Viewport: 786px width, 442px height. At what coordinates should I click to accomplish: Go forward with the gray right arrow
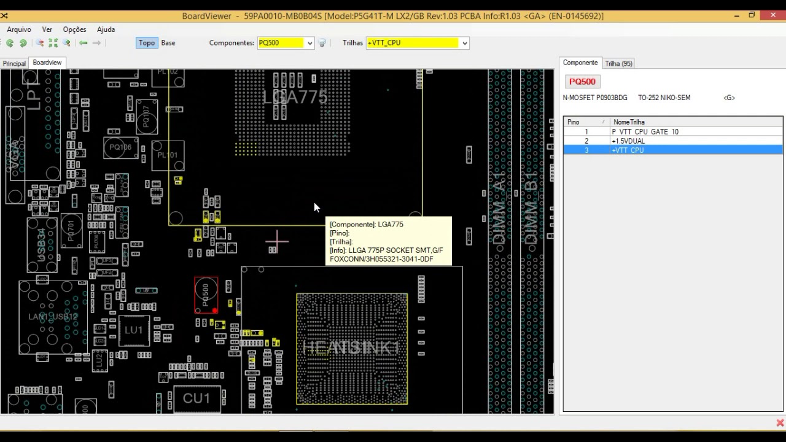(96, 43)
